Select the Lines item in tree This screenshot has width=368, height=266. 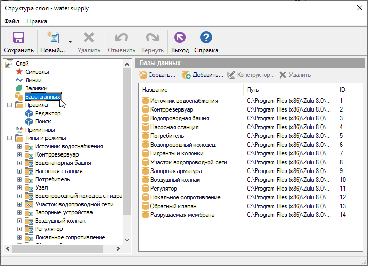[x=33, y=80]
